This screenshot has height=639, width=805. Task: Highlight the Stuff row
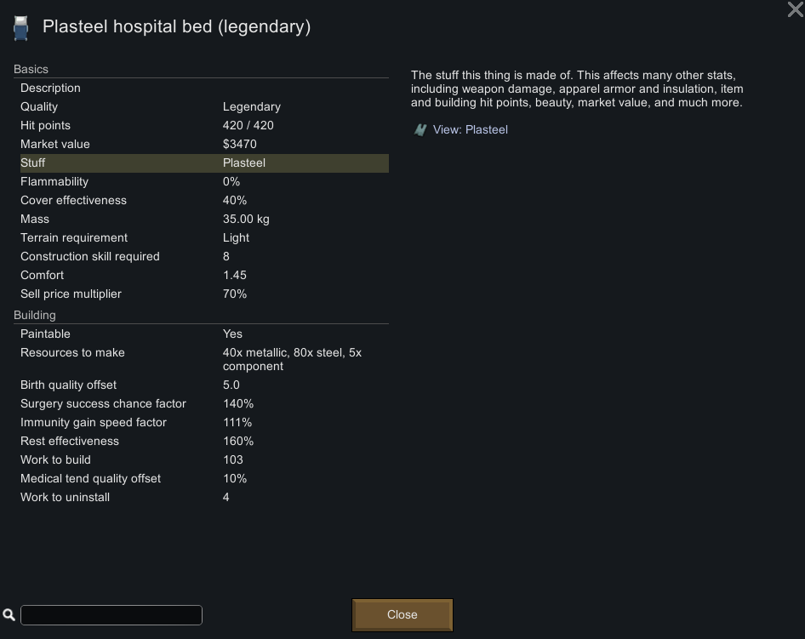[203, 163]
